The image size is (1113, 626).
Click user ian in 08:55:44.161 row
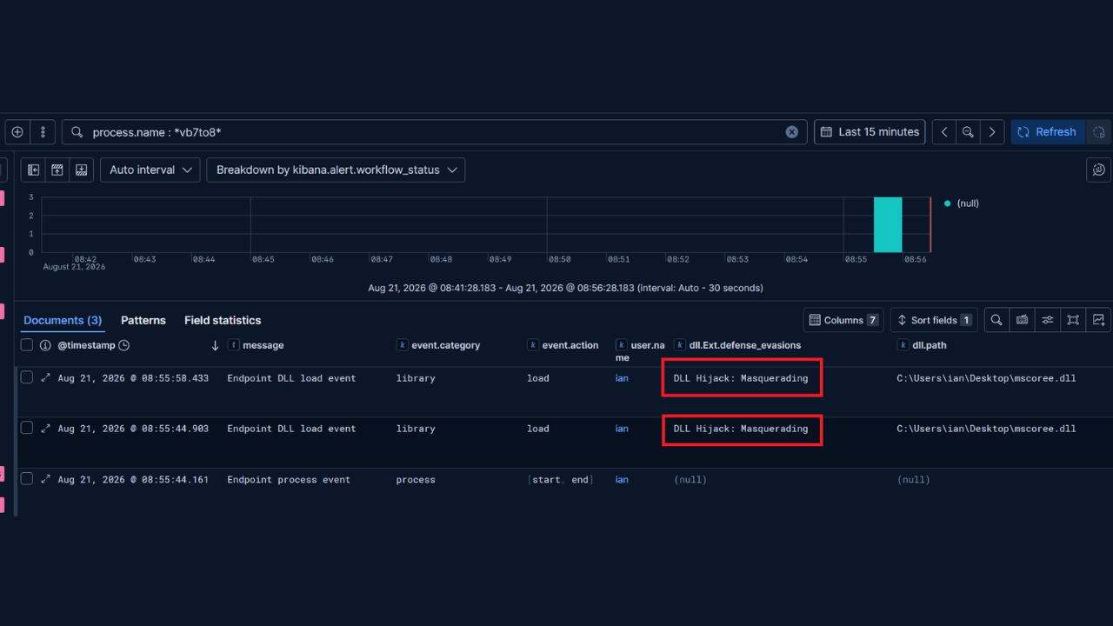tap(622, 479)
